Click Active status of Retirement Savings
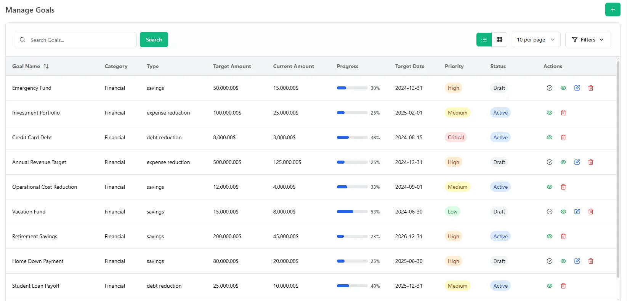The width and height of the screenshot is (627, 301). (500, 236)
